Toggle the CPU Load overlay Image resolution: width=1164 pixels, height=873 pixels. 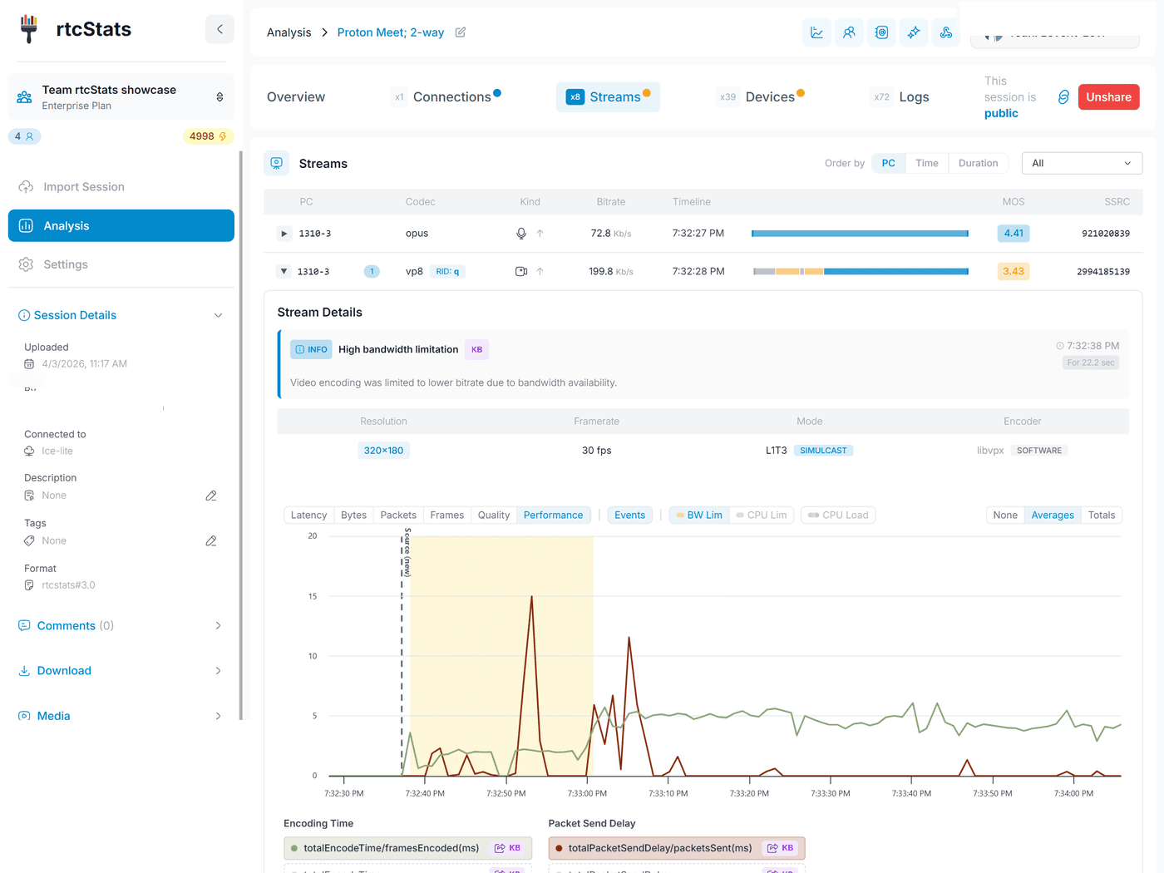click(838, 515)
